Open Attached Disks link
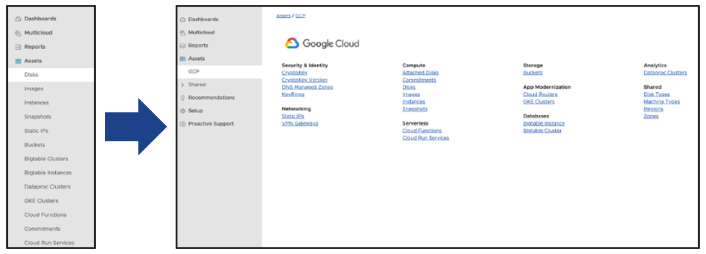The width and height of the screenshot is (706, 254). tap(420, 72)
